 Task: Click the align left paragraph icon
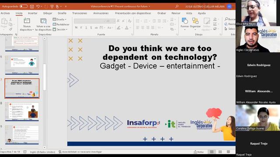click(x=138, y=27)
